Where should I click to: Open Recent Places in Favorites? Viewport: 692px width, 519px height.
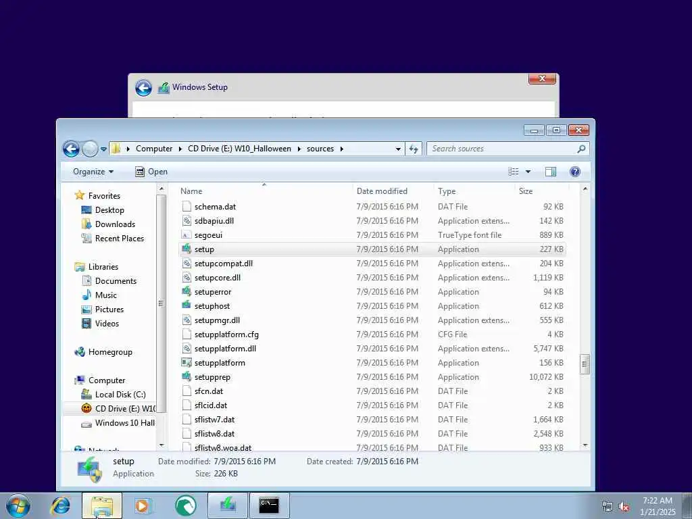[x=120, y=239]
